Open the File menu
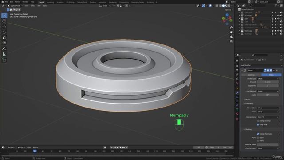The width and height of the screenshot is (284, 160). click(7, 2)
